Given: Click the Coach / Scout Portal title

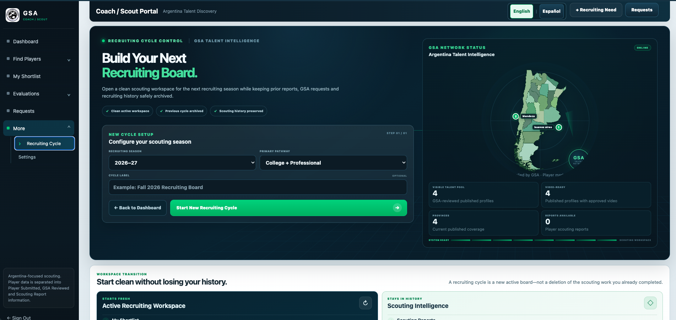Looking at the screenshot, I should [127, 11].
